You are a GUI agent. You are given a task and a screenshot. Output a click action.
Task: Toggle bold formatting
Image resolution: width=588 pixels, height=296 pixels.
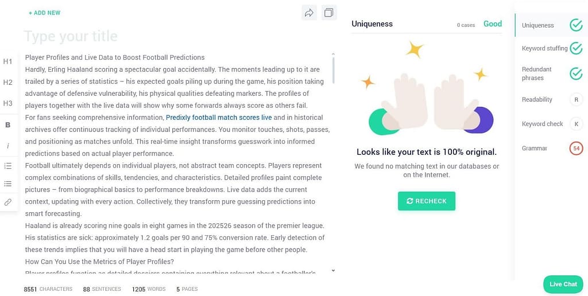pos(8,125)
